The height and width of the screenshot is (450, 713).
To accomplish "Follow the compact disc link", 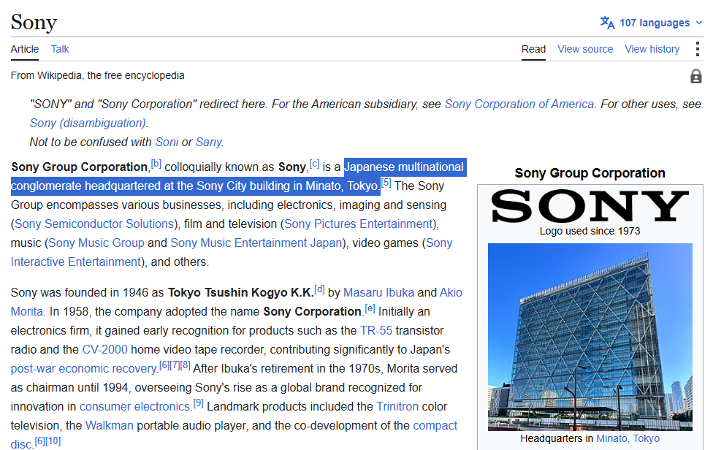I will pos(435,426).
